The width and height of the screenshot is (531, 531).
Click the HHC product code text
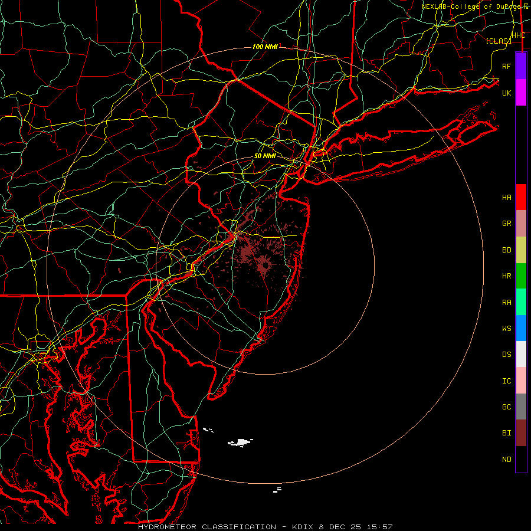(x=518, y=35)
